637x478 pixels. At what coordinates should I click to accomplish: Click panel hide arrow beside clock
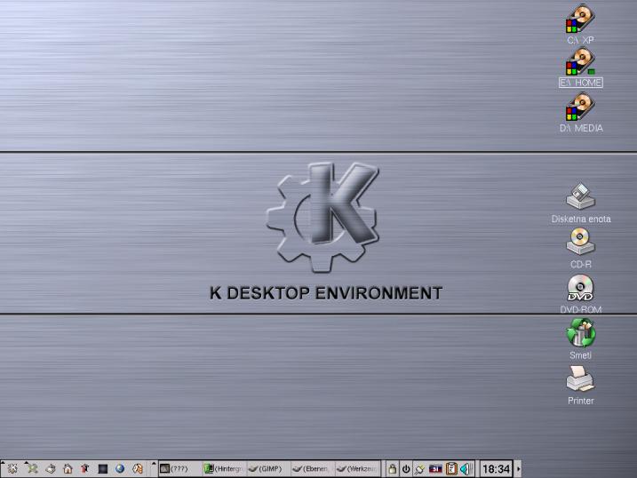click(x=518, y=469)
